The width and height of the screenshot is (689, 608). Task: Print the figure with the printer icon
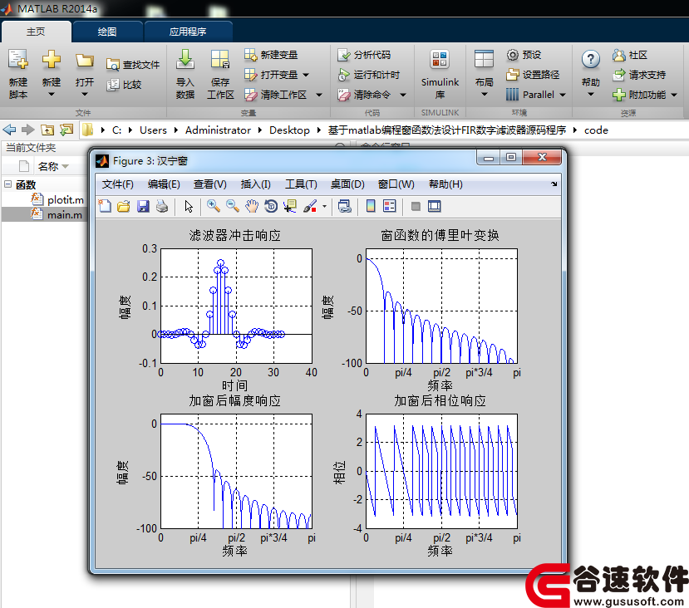click(162, 206)
